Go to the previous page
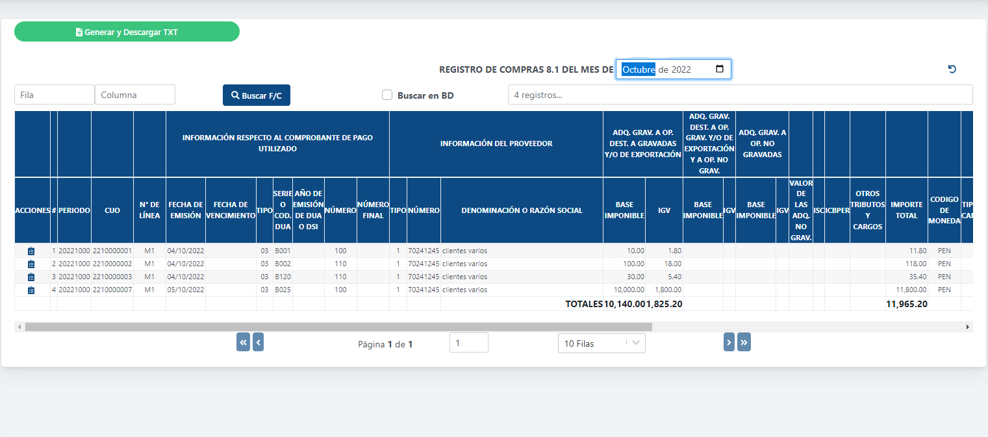 pos(258,342)
